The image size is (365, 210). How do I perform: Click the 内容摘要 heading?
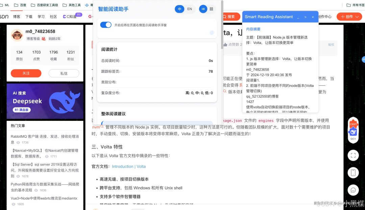[253, 29]
